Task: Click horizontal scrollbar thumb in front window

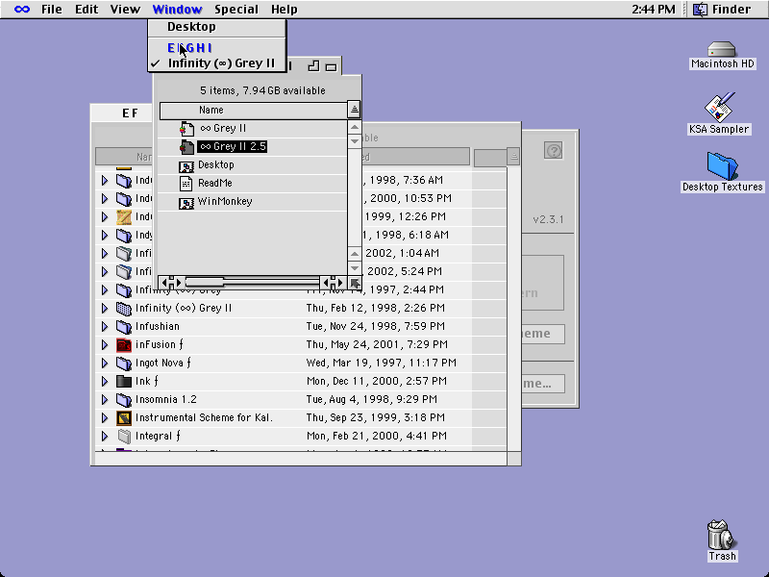Action: tap(205, 283)
